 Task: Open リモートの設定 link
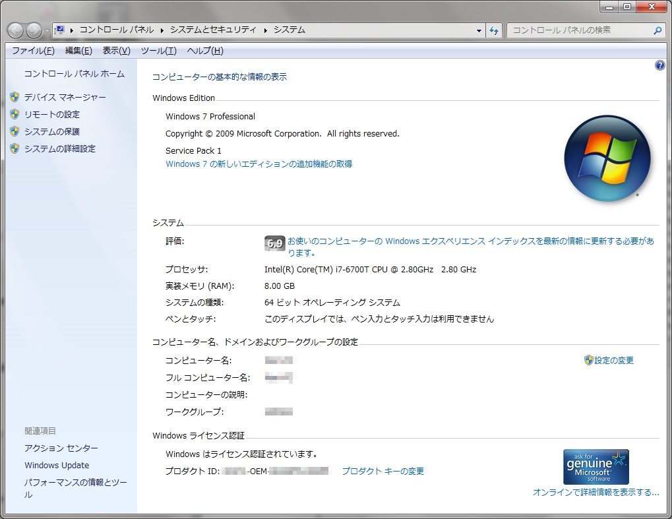[52, 115]
